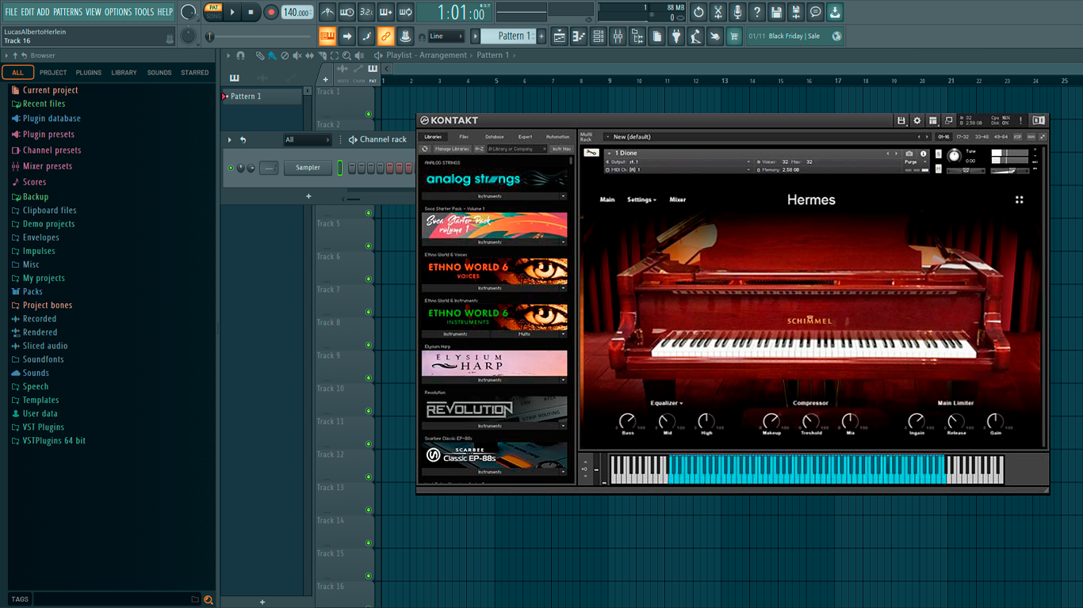1083x608 pixels.
Task: Open the channel rack toolbar icon
Action: 599,36
